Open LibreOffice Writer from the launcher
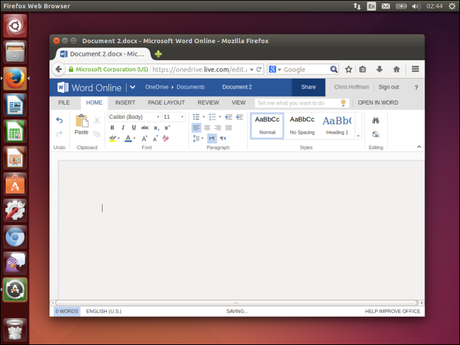This screenshot has height=345, width=460. pyautogui.click(x=15, y=105)
